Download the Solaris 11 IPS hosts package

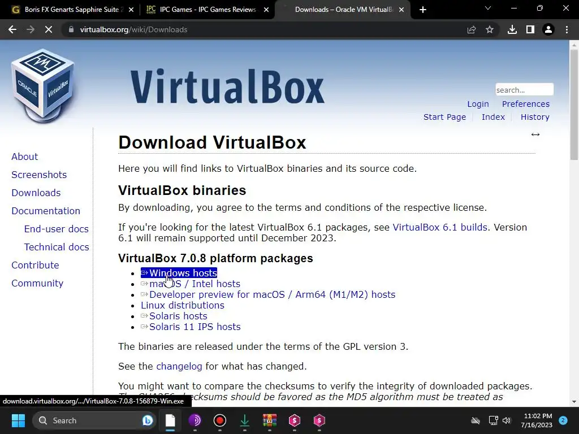coord(191,327)
